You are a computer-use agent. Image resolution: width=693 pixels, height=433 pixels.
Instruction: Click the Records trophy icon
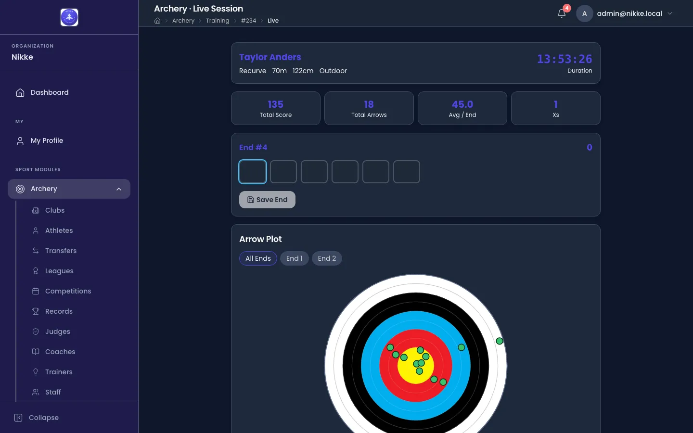pyautogui.click(x=36, y=311)
